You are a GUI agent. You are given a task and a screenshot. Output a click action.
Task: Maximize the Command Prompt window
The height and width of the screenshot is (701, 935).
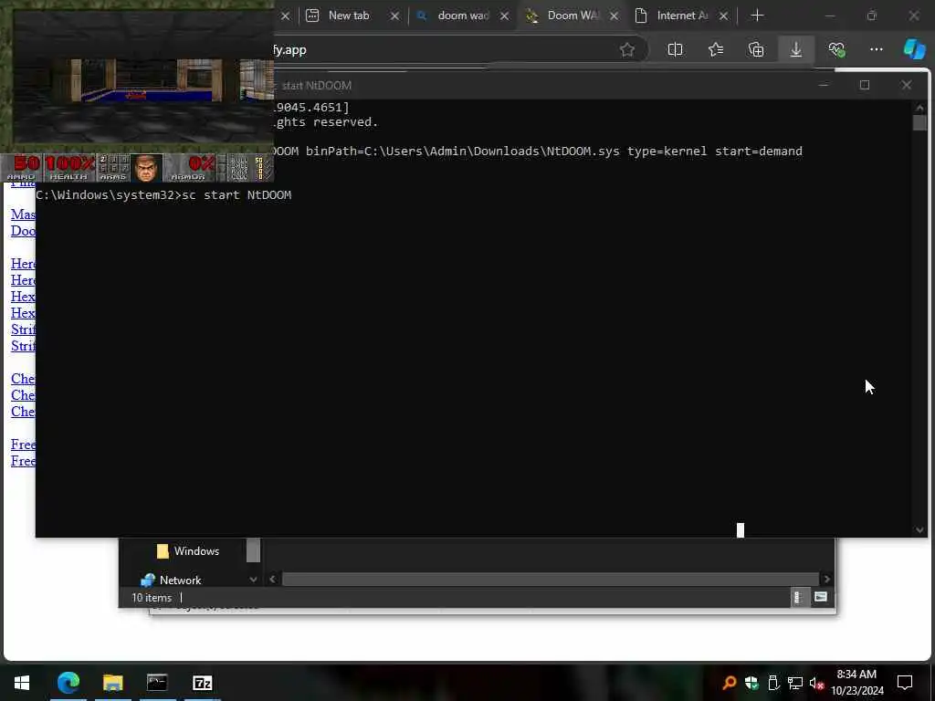point(865,85)
